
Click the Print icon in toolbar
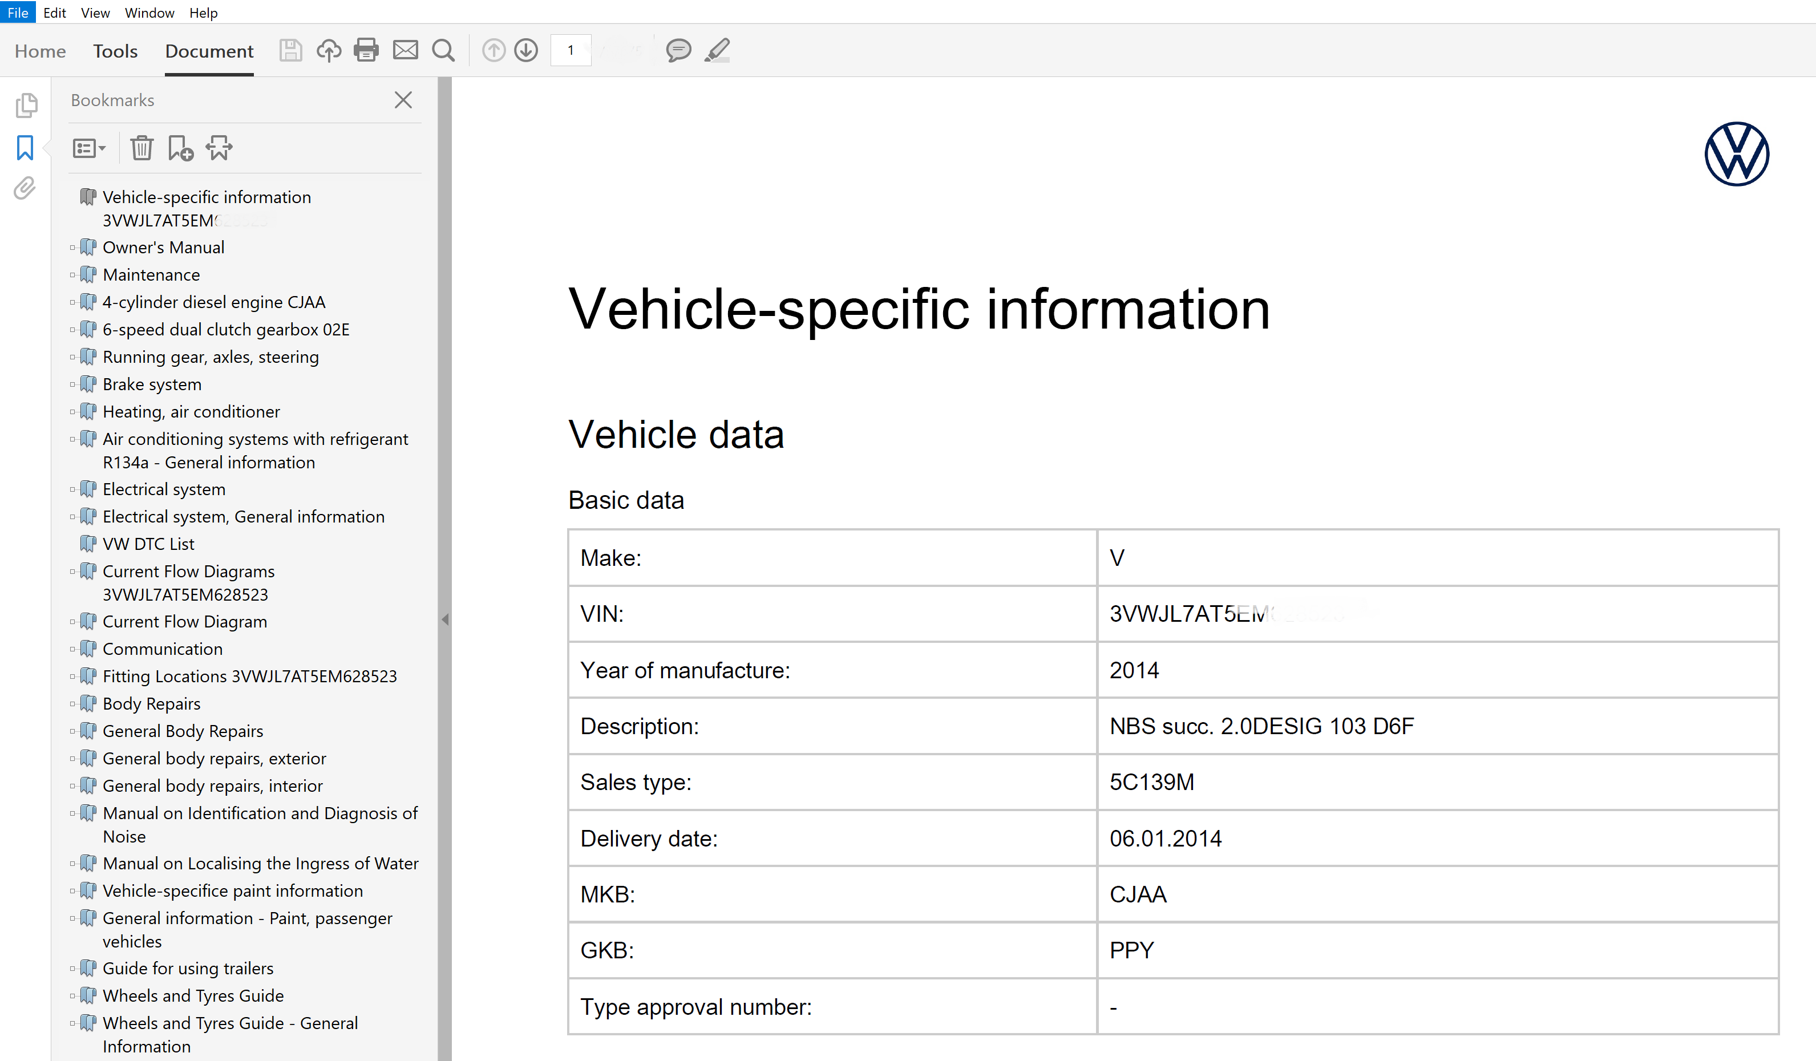pyautogui.click(x=366, y=50)
